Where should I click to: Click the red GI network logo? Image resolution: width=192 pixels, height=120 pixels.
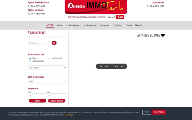[120, 17]
